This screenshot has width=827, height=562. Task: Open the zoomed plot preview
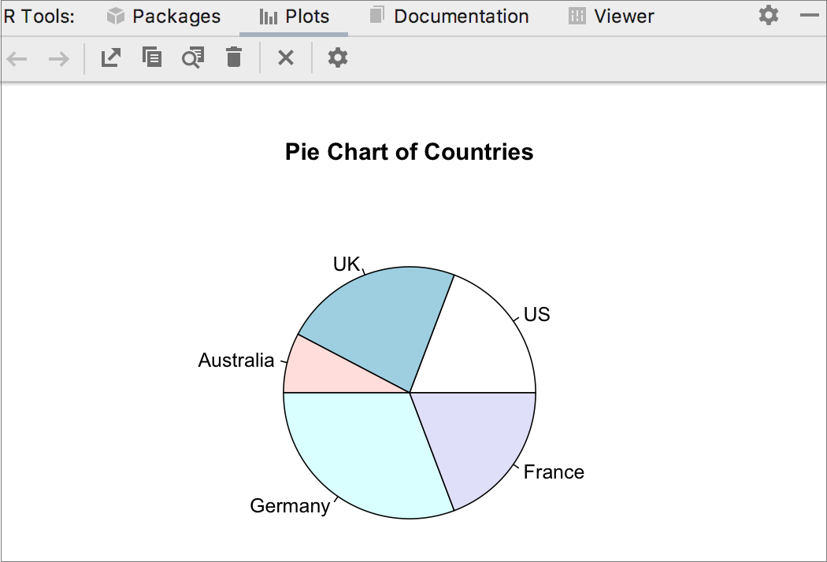coord(192,57)
